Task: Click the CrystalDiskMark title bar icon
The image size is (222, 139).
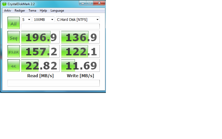Action: click(4, 4)
